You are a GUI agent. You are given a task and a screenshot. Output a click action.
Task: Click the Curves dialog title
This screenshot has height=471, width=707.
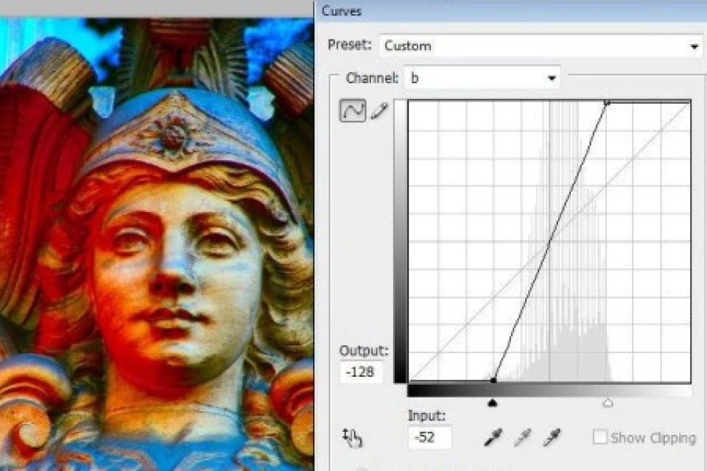(x=341, y=11)
